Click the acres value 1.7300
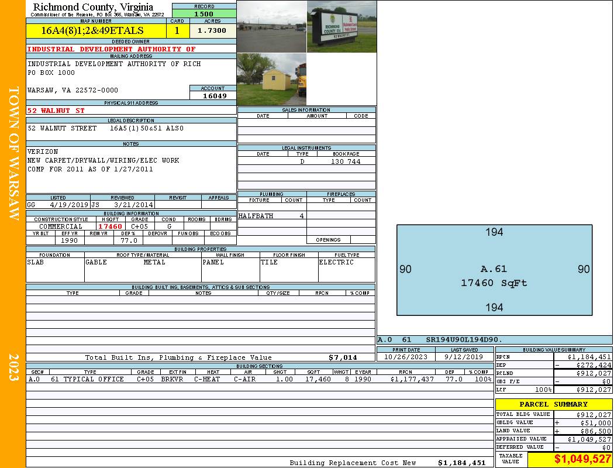This screenshot has width=614, height=468. point(212,31)
